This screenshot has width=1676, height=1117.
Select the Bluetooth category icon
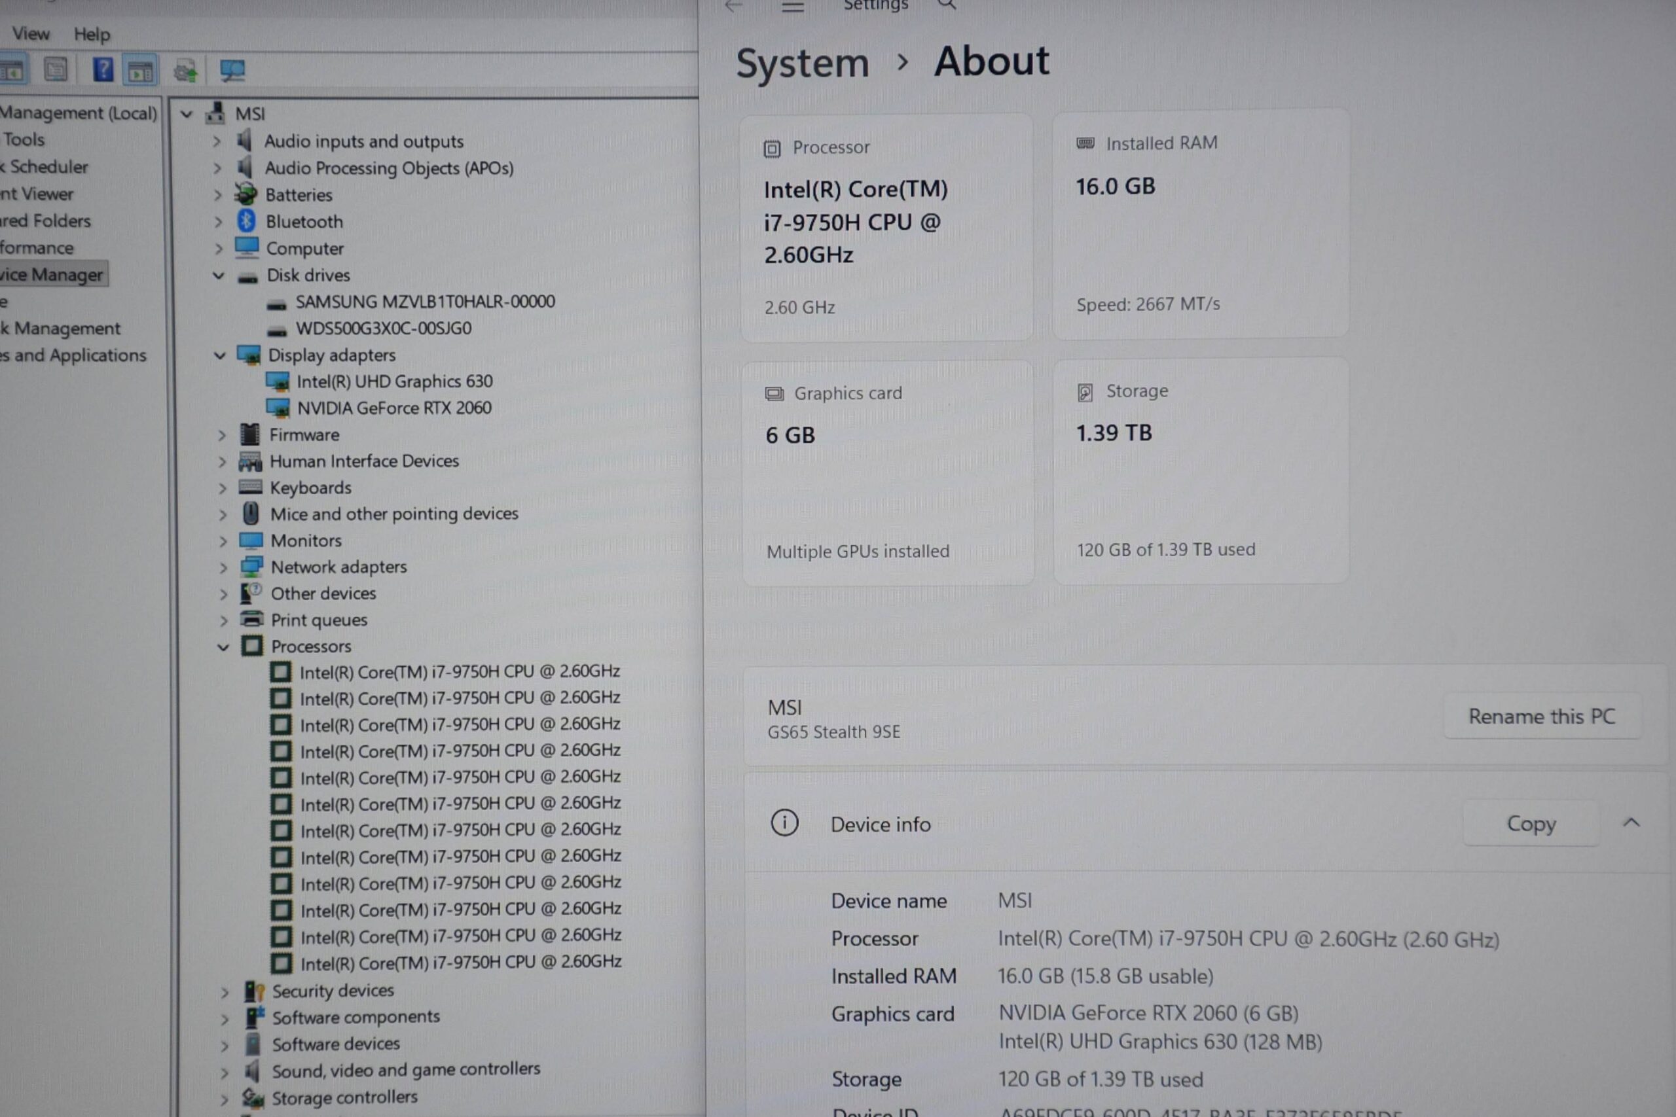coord(247,221)
